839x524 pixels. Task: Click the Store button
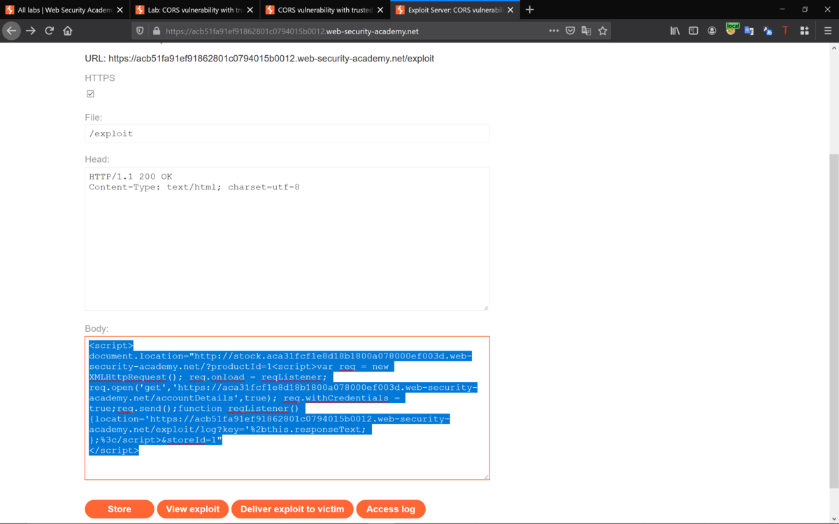(120, 509)
